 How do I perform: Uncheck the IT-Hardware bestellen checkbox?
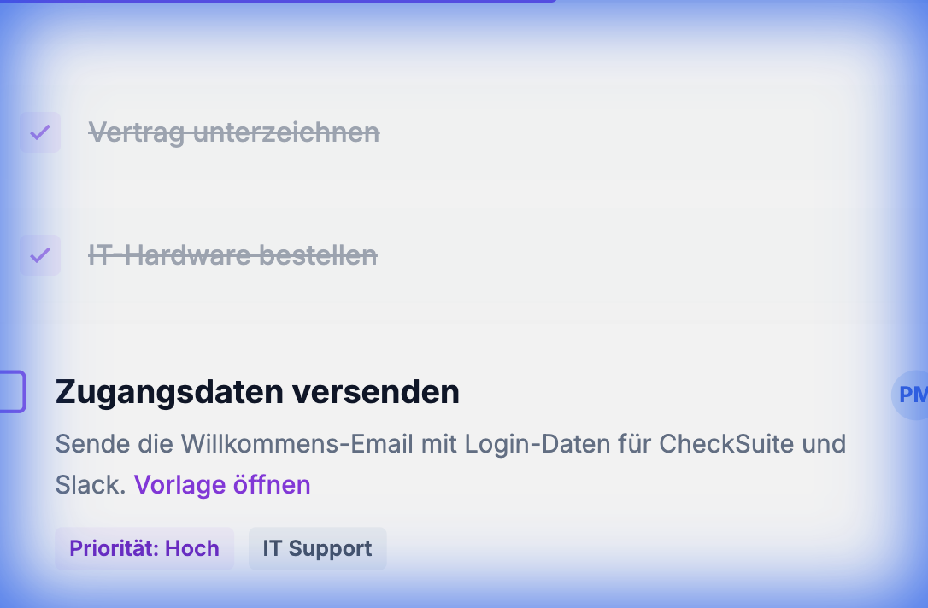(x=40, y=255)
